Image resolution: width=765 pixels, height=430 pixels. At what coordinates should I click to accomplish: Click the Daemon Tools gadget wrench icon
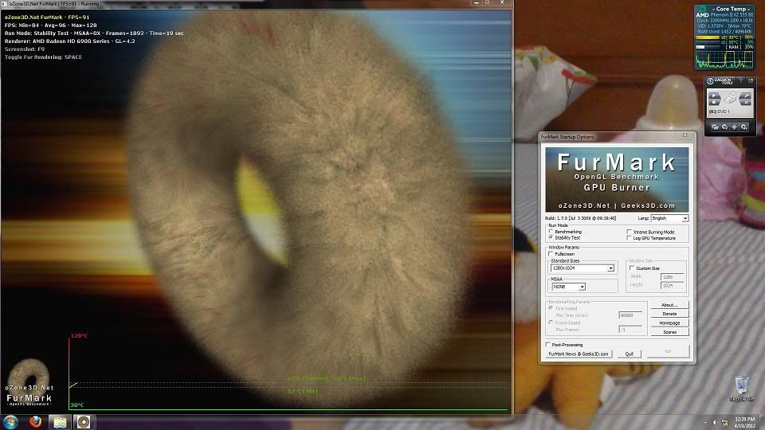pyautogui.click(x=746, y=96)
